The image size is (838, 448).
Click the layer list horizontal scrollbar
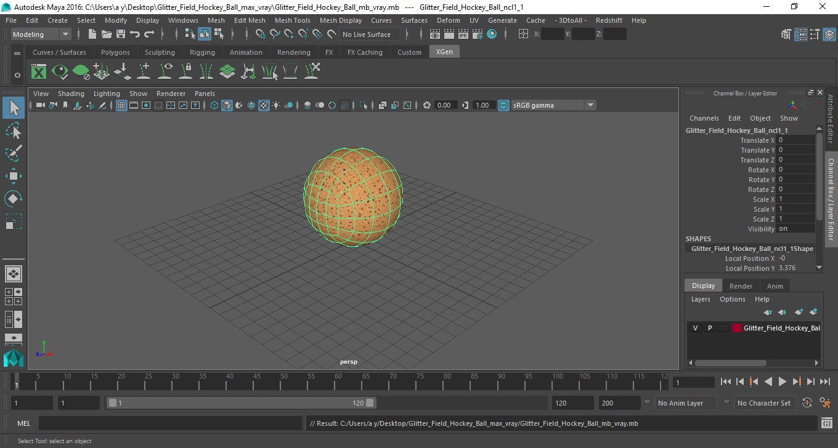point(731,362)
